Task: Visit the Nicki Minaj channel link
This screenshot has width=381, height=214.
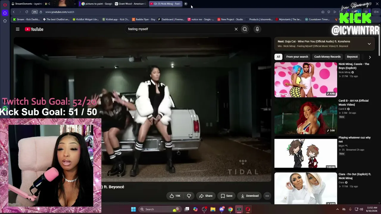Action: tap(344, 72)
